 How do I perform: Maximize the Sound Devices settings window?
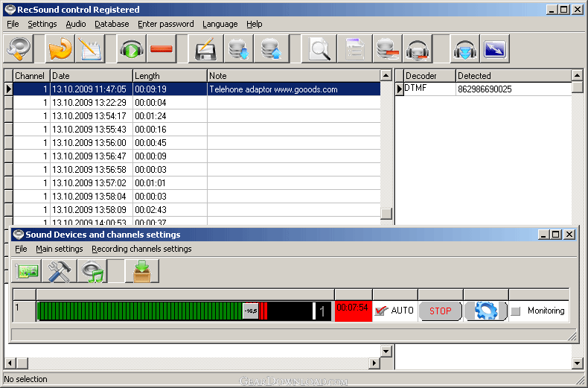(556, 235)
